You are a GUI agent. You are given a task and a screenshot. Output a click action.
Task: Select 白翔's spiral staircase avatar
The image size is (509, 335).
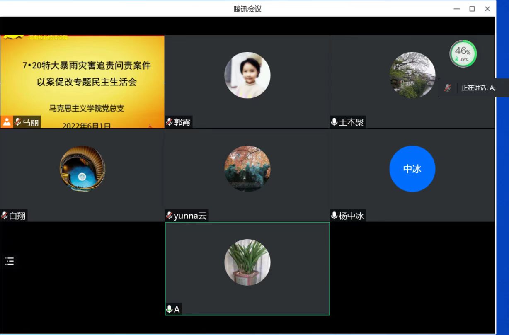tap(82, 169)
